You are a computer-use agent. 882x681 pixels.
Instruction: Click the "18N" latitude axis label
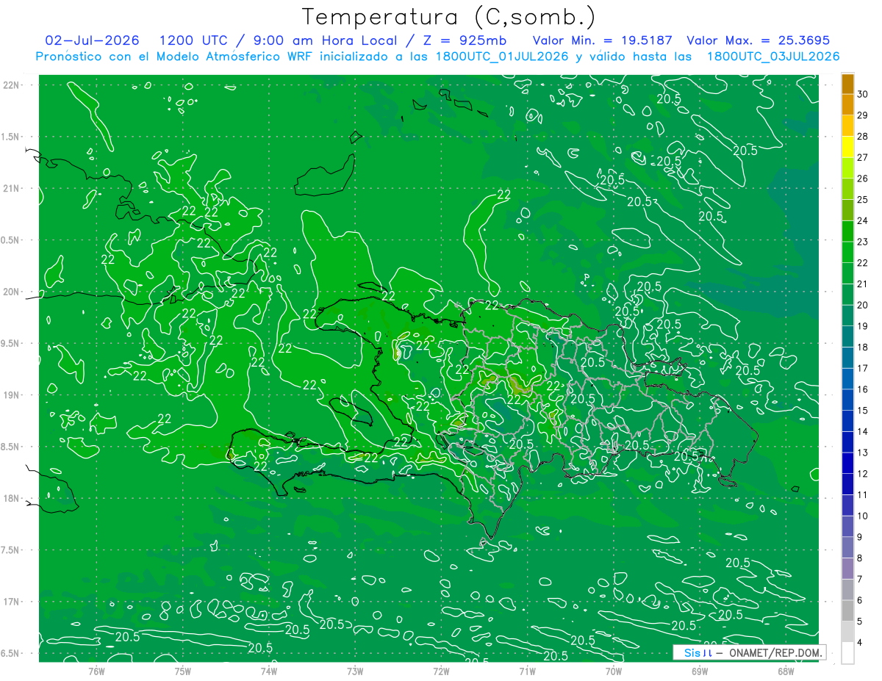pos(11,498)
